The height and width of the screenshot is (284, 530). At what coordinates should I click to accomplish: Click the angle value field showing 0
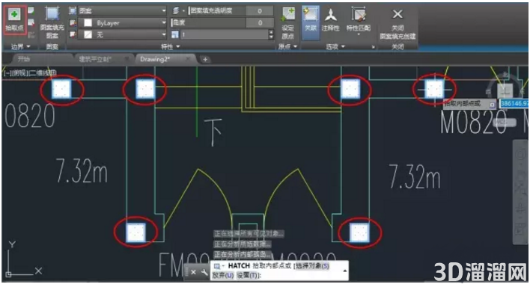260,22
